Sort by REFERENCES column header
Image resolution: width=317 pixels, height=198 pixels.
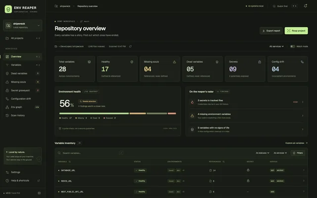click(x=217, y=162)
